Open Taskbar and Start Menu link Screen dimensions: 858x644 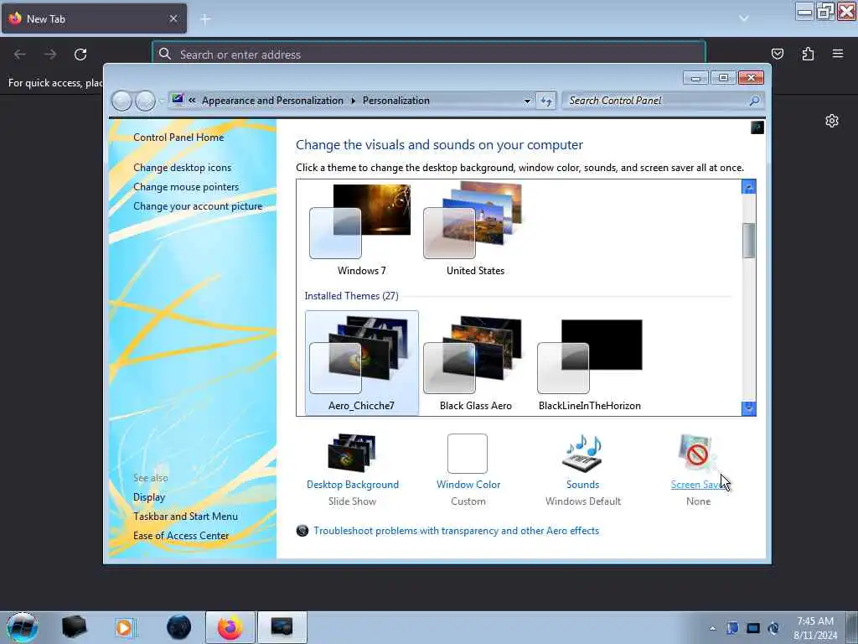click(185, 517)
